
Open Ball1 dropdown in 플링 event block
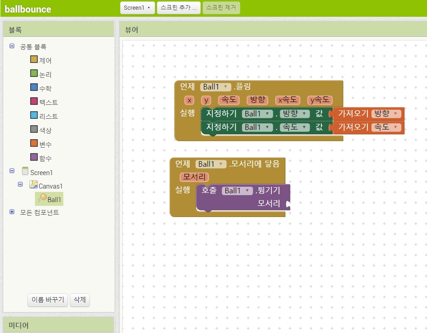click(216, 87)
